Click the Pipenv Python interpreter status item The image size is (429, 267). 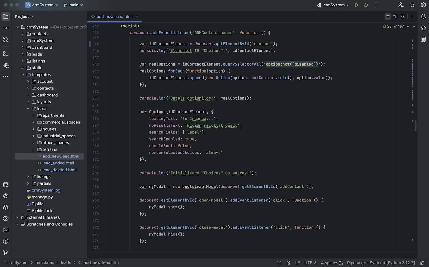click(381, 263)
